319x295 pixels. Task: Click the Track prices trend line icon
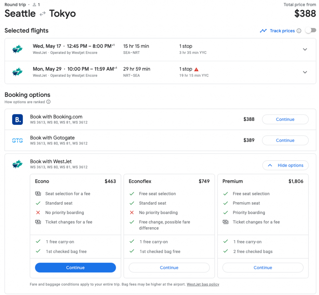264,31
